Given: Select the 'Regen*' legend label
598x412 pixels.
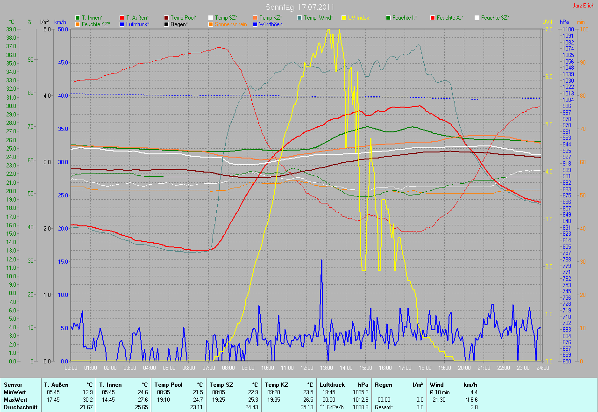Looking at the screenshot, I should 178,24.
